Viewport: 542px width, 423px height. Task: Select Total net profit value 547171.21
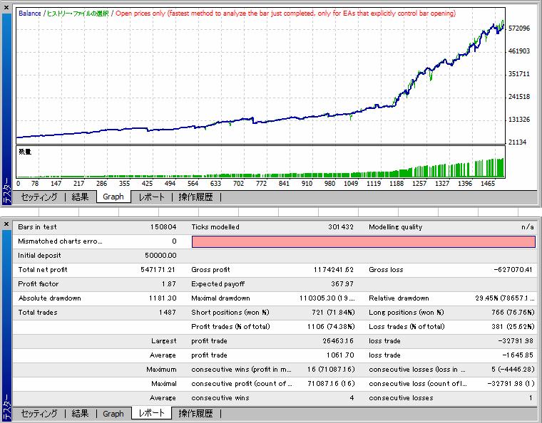158,270
